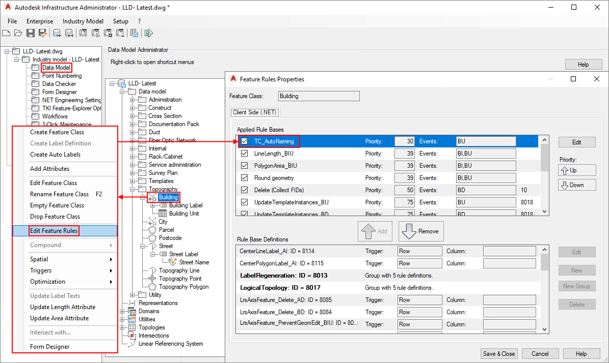Toggle the Delete (Collect FIDs) checkbox

[244, 190]
